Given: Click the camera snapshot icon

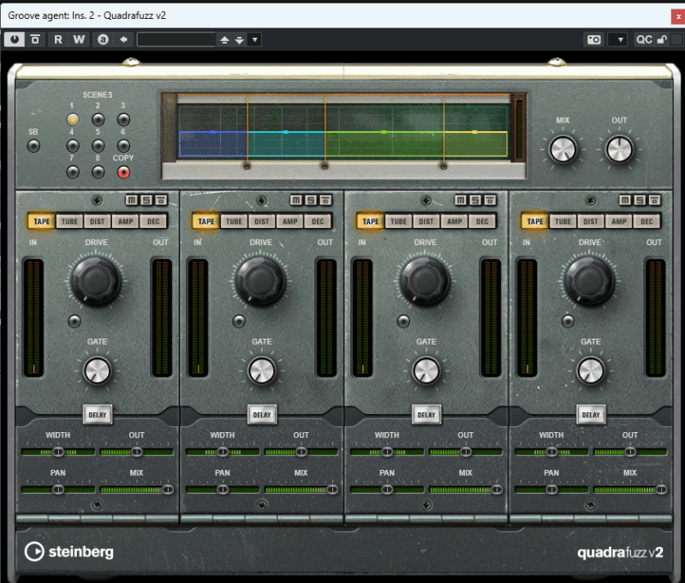Looking at the screenshot, I should coord(593,39).
